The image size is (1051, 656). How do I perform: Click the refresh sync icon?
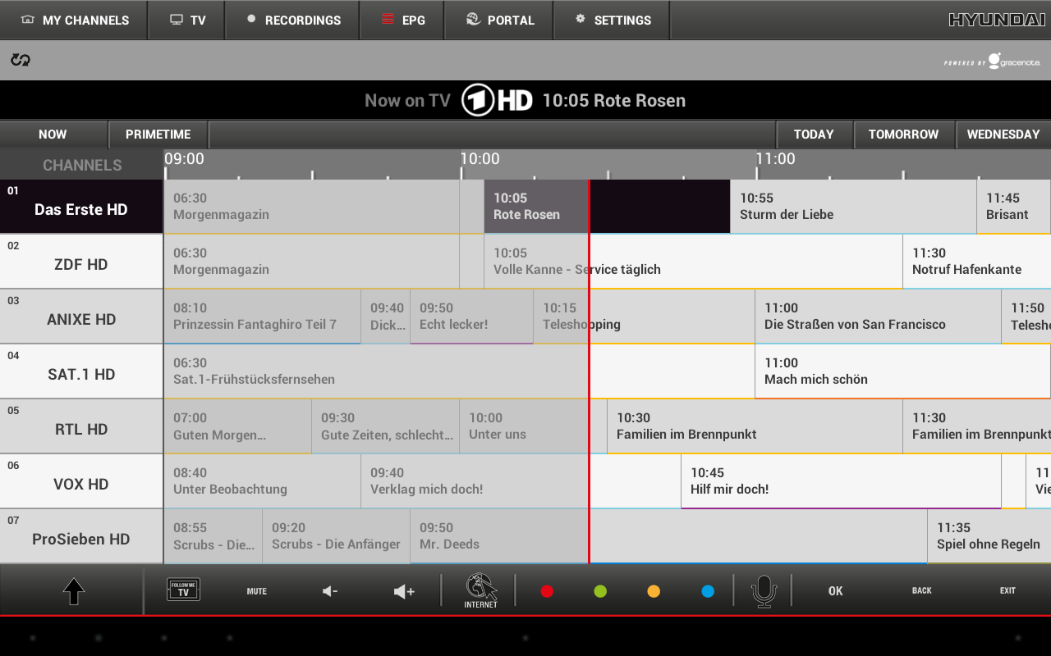tap(21, 60)
